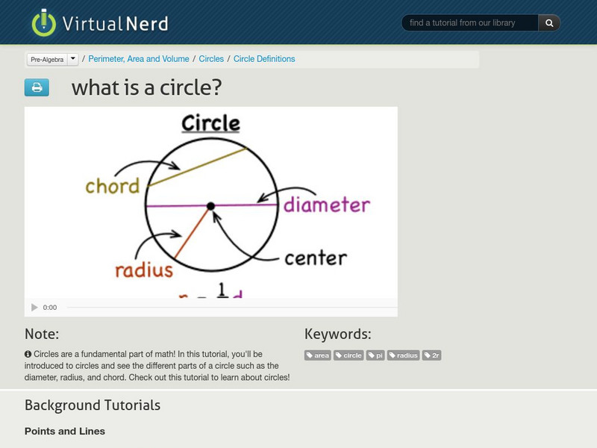
Task: Open the Pre-Algebra course button
Action: [x=46, y=59]
